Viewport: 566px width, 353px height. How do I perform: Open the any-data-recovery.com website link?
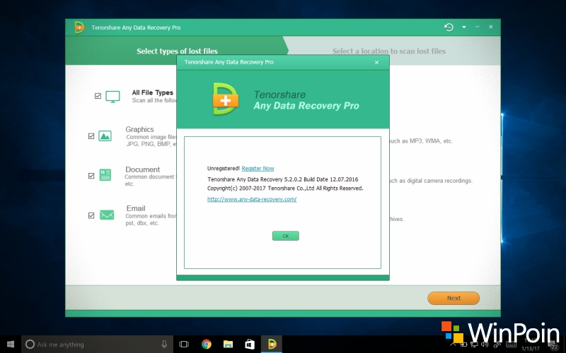tap(252, 199)
